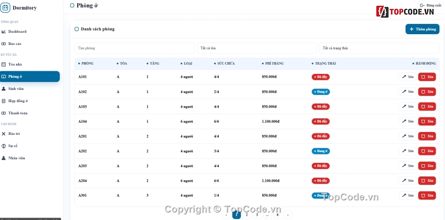Click the Thêm phòng button

tap(423, 29)
